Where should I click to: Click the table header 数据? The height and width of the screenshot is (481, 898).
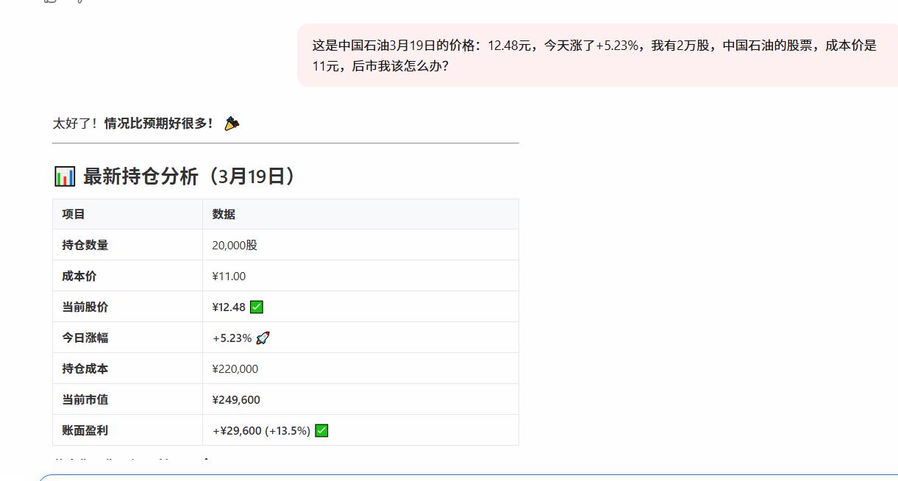point(224,214)
